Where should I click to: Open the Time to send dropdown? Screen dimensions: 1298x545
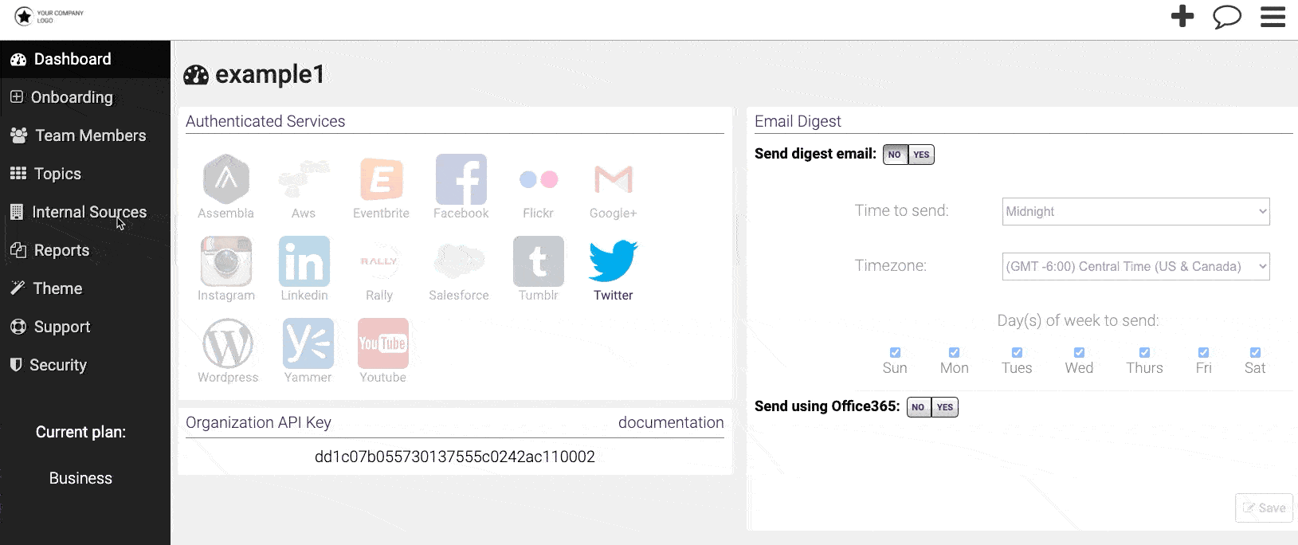pos(1135,211)
